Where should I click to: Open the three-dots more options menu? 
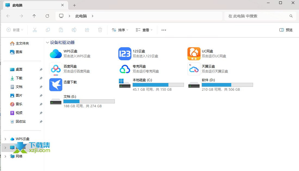(164, 30)
